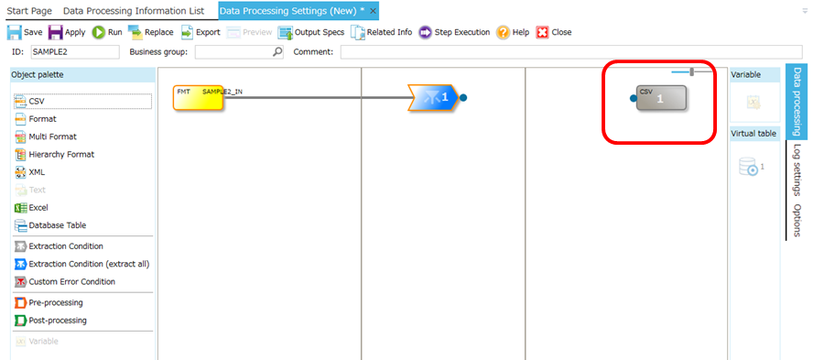Select the XML palette object
The image size is (813, 360).
point(29,172)
